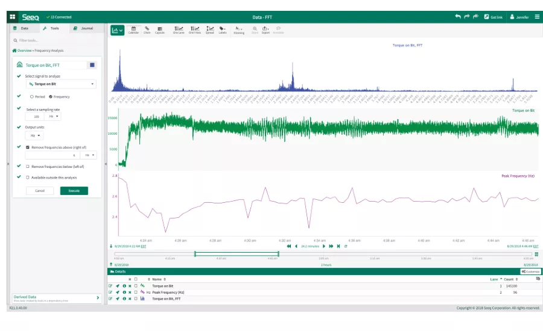Edit the Torque on Bit row pencil icon

[110, 286]
